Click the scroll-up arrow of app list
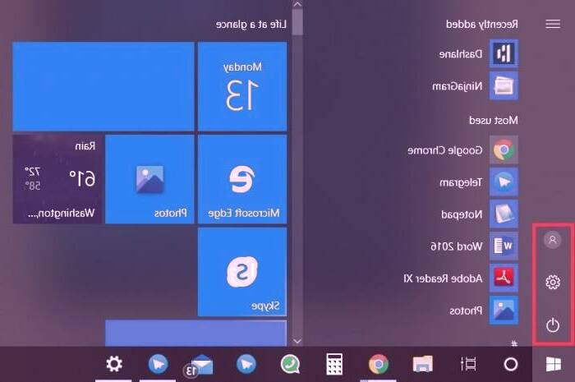 pyautogui.click(x=297, y=4)
